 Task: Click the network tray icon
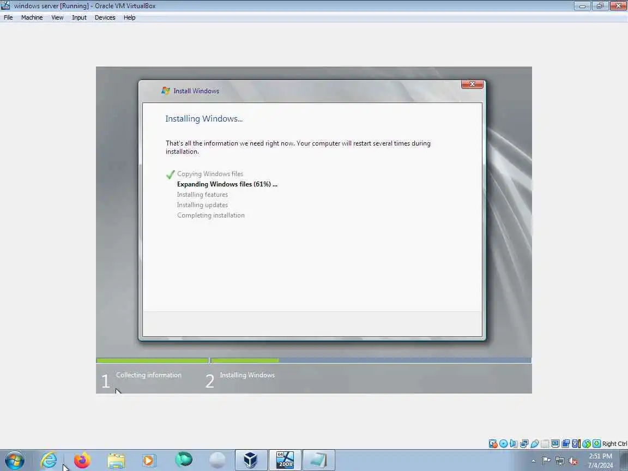pos(560,461)
